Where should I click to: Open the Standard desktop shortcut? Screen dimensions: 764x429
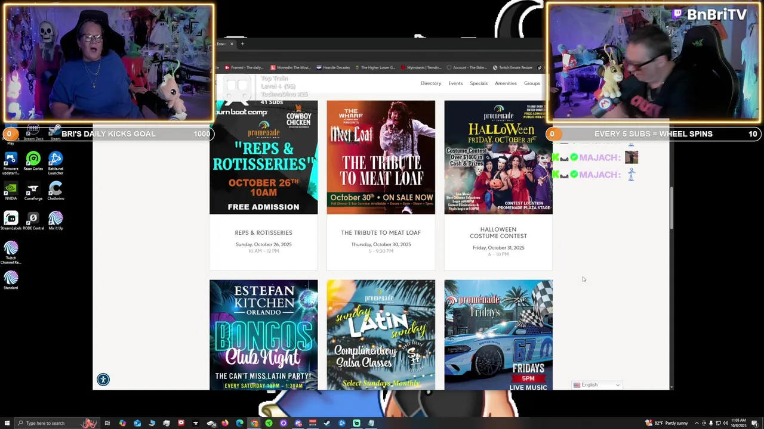pos(11,280)
